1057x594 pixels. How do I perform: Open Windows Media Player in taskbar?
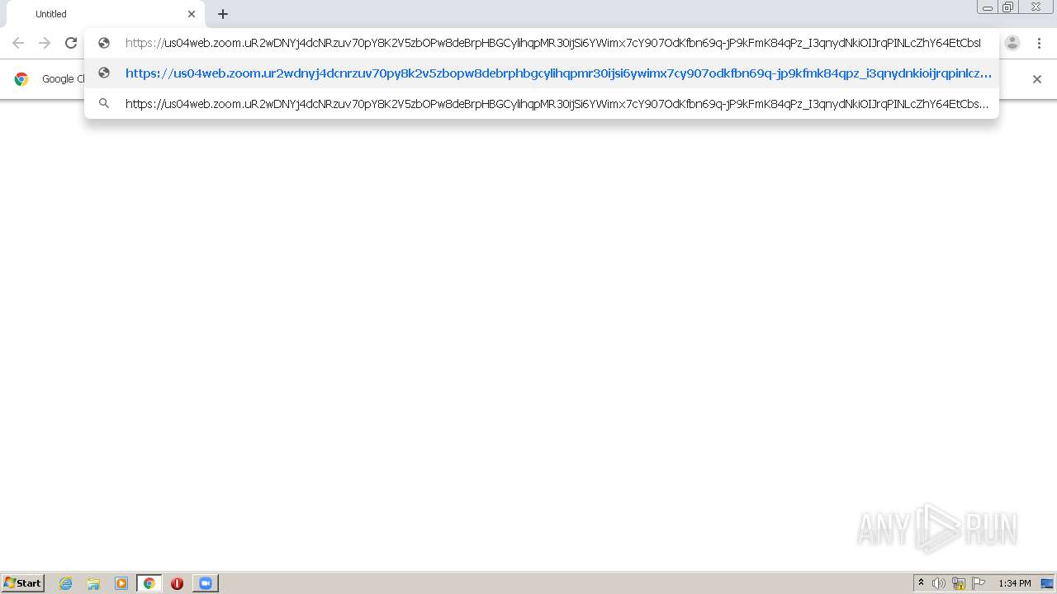point(121,583)
